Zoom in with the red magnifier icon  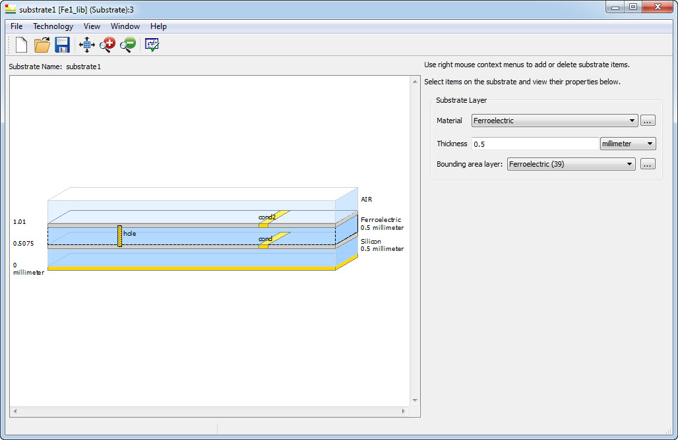(107, 45)
